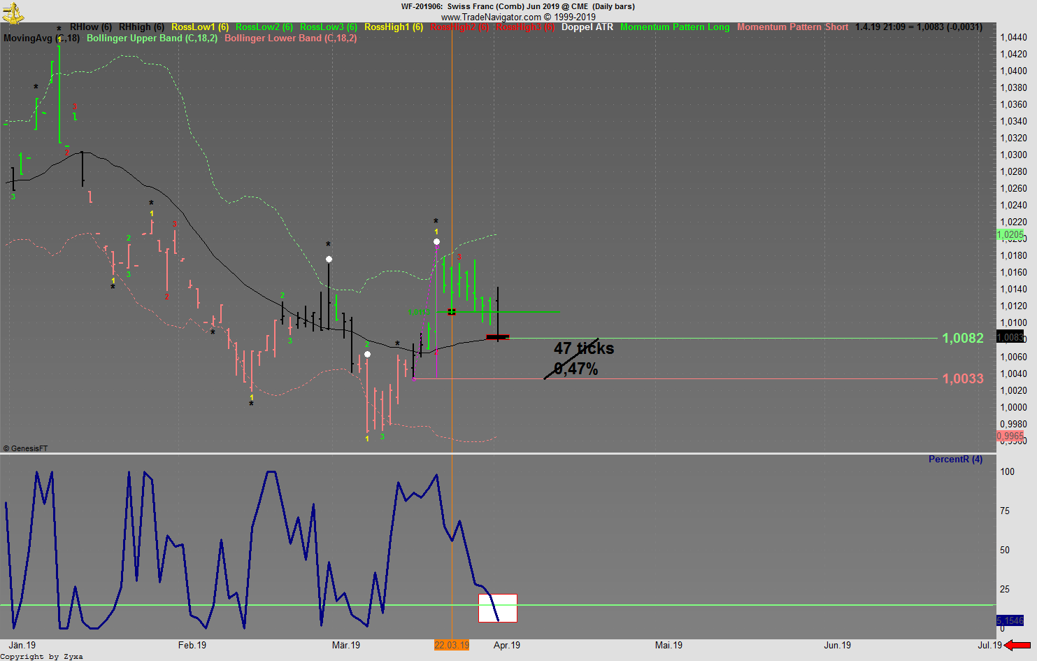The image size is (1037, 661).
Task: Click the Apr.19 date axis label
Action: point(507,645)
